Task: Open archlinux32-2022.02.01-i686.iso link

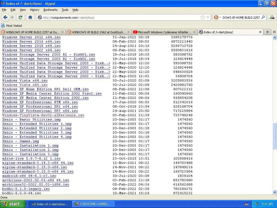Action: [36, 184]
